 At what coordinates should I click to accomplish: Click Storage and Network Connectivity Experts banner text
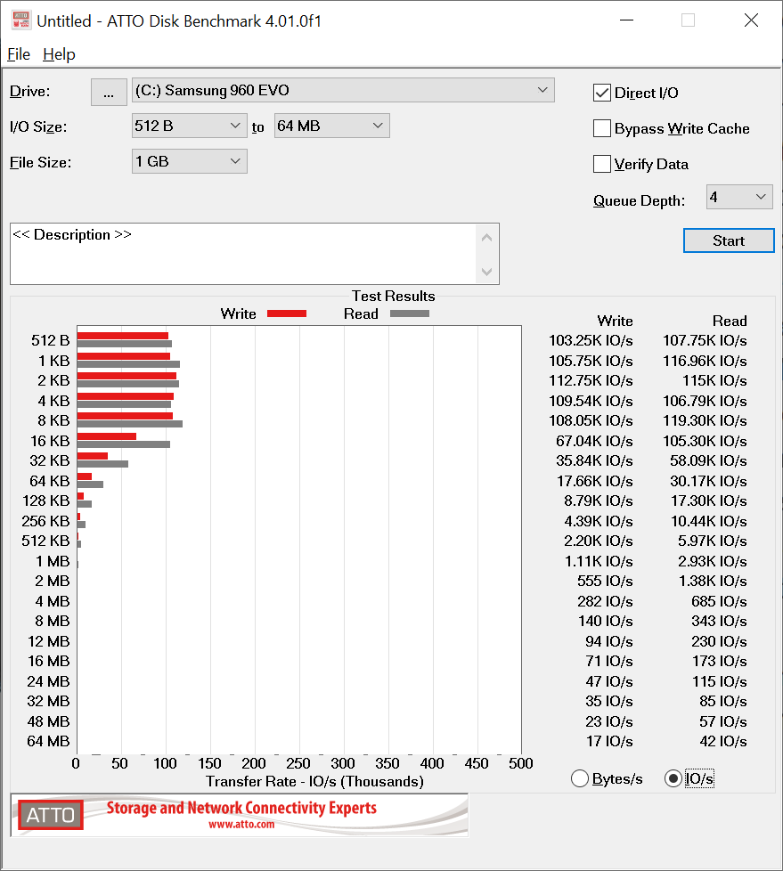point(241,808)
